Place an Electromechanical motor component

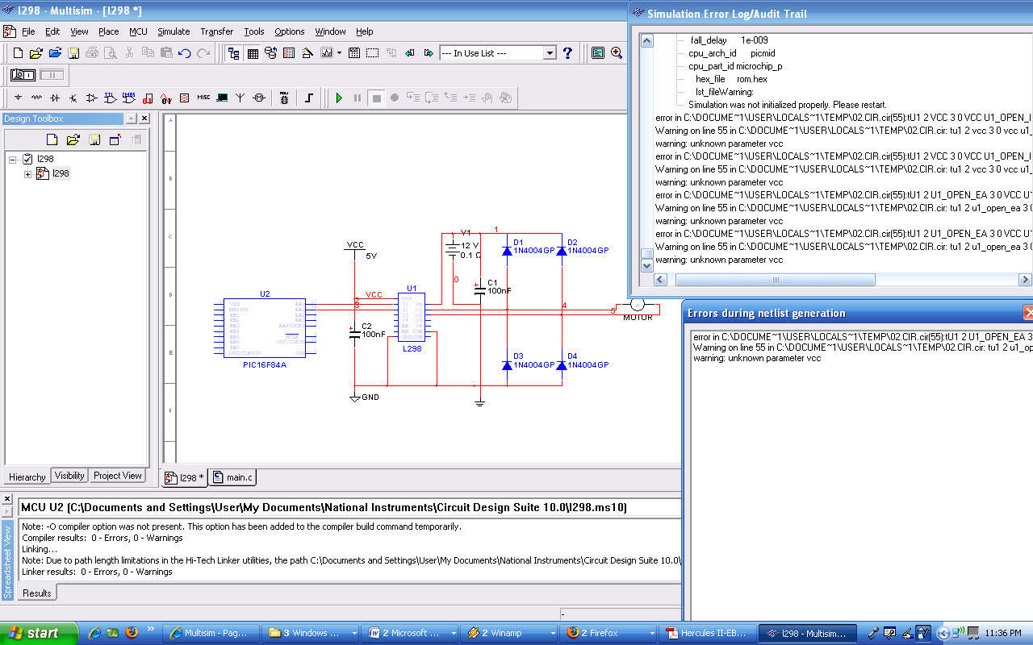(x=258, y=98)
